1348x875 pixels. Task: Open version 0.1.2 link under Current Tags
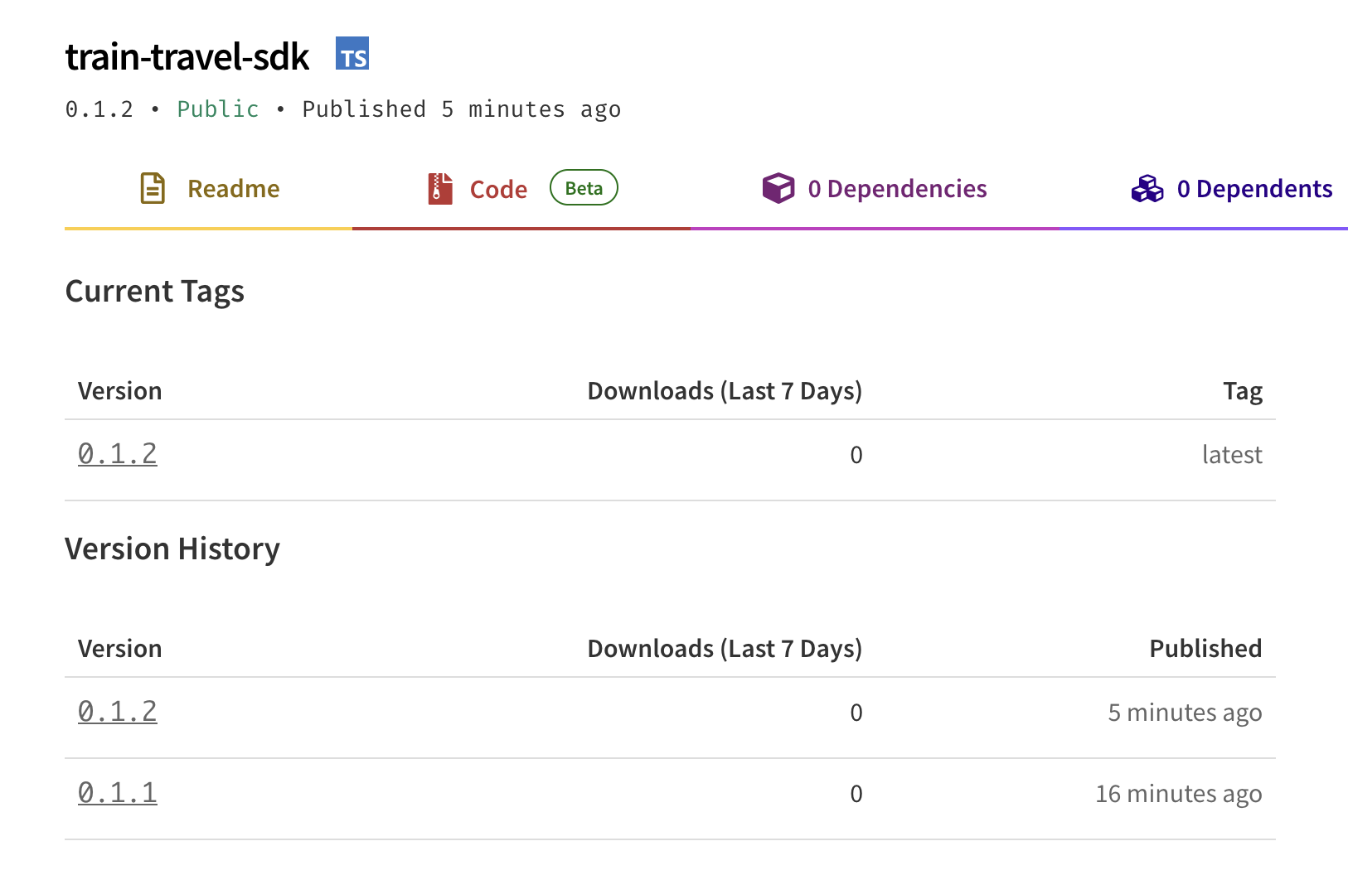[118, 453]
